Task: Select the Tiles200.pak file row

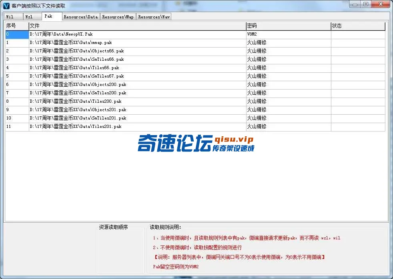Action: pyautogui.click(x=195, y=102)
